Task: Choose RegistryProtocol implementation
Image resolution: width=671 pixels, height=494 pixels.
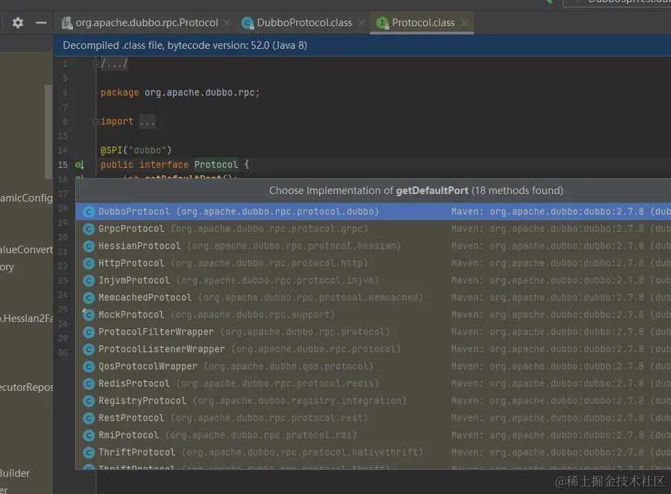Action: (x=373, y=400)
